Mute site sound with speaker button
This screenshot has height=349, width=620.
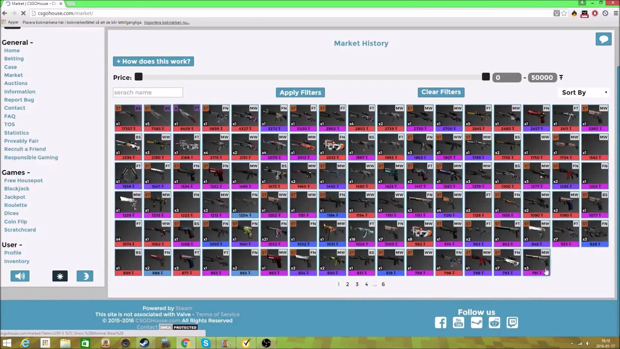(x=20, y=276)
